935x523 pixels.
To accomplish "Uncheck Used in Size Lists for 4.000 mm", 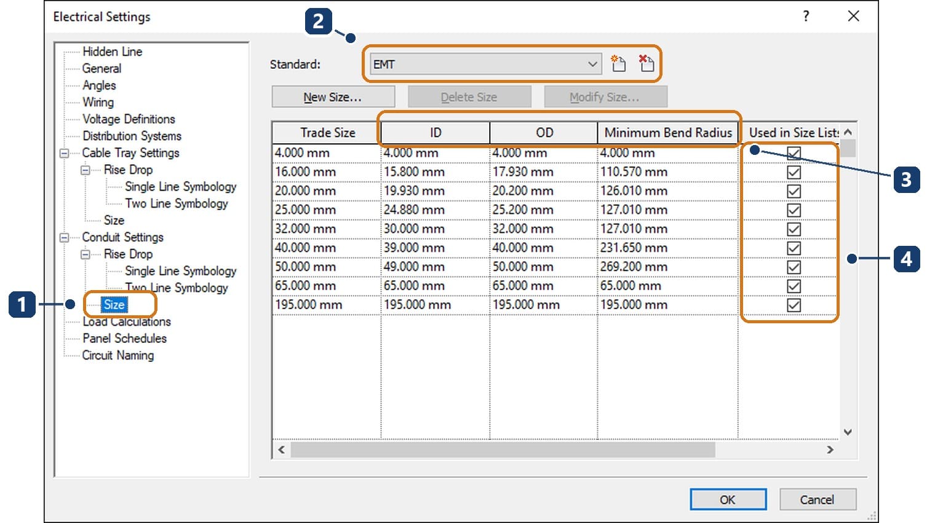I will (794, 153).
